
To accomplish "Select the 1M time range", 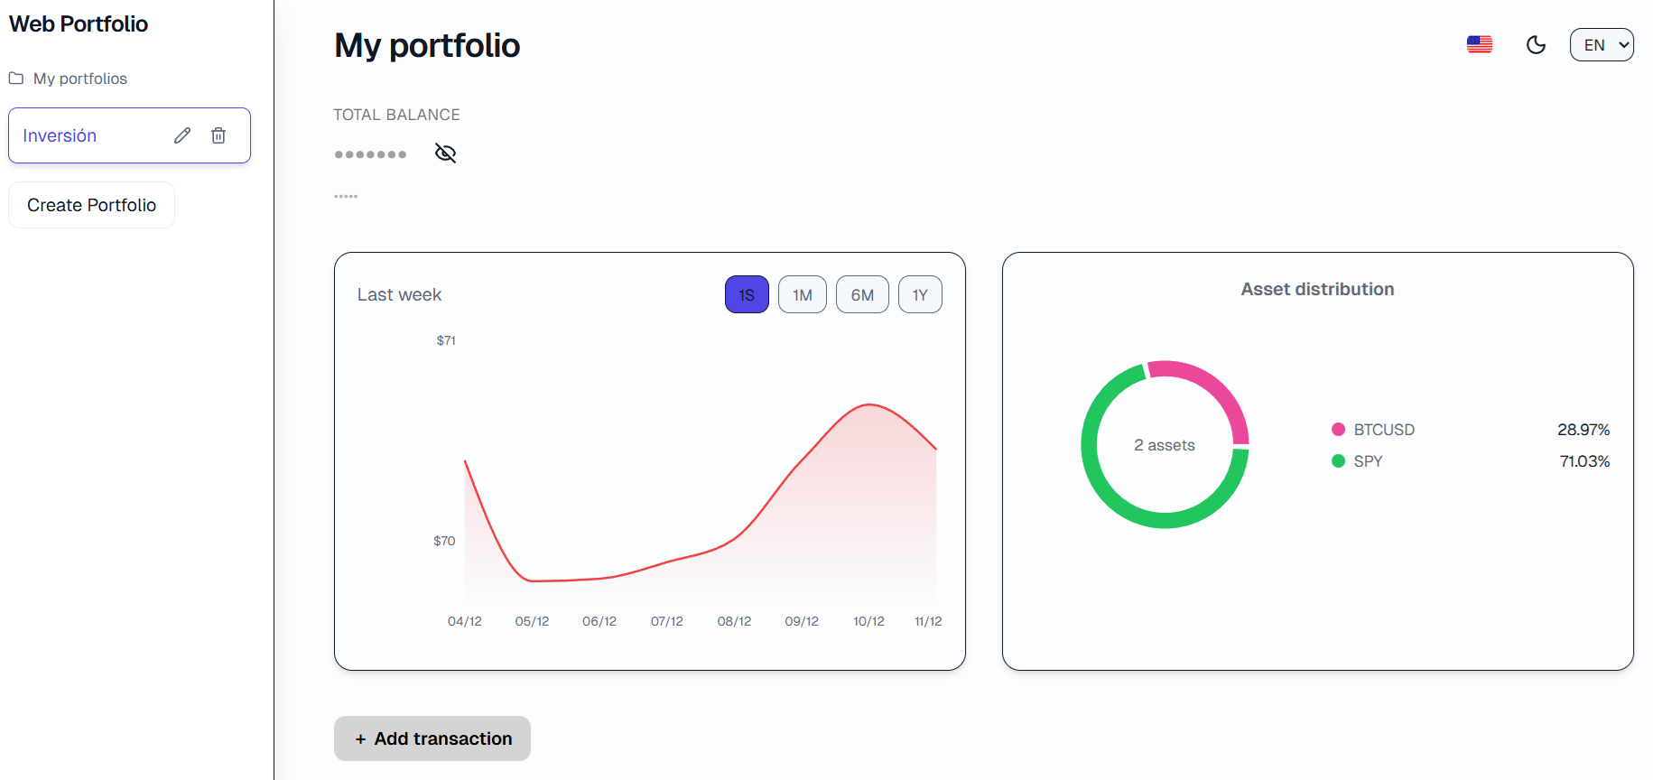I will click(802, 294).
